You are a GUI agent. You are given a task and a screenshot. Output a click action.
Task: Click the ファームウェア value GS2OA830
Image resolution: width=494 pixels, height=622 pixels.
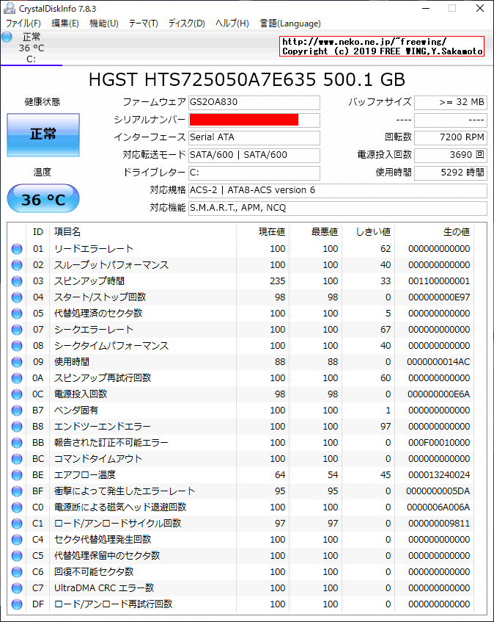[x=253, y=103]
